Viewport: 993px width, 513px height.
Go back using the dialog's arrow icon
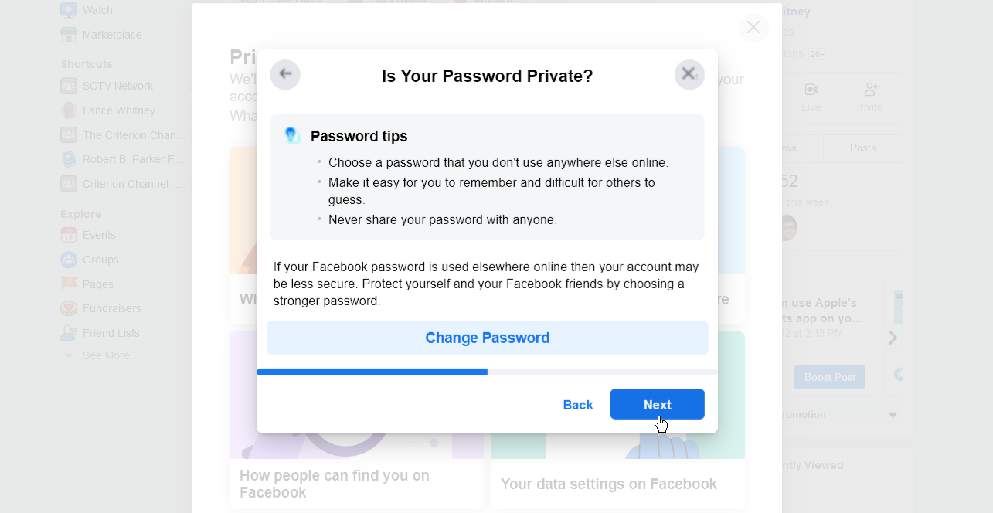click(x=285, y=74)
